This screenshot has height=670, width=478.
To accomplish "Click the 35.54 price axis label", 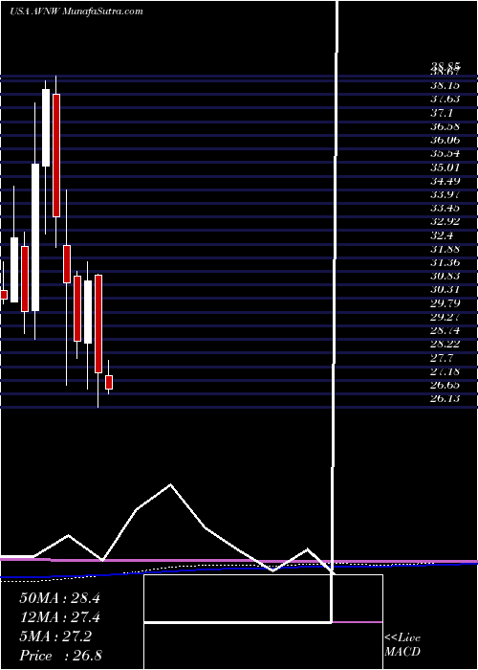I will pyautogui.click(x=445, y=154).
